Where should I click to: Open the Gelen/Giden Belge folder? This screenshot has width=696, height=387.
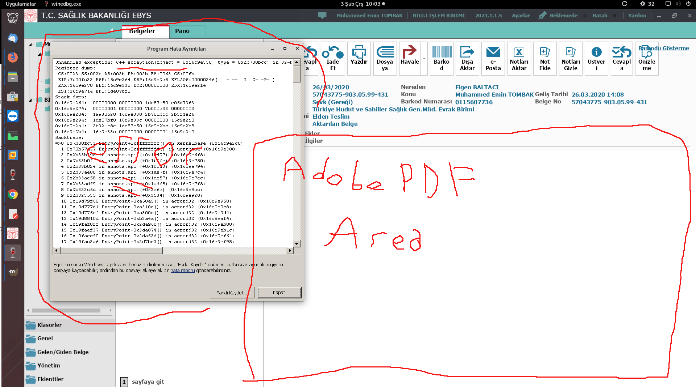coord(63,352)
